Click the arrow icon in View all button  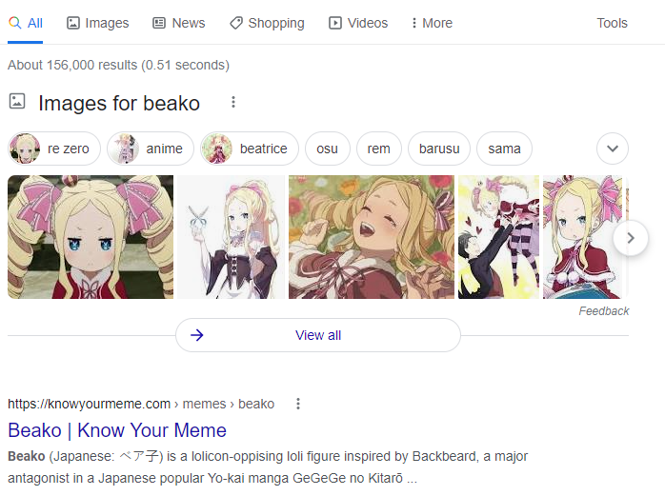pos(197,335)
